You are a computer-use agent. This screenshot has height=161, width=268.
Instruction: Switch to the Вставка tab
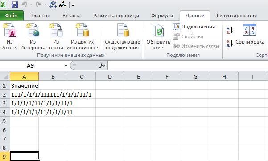click(71, 16)
